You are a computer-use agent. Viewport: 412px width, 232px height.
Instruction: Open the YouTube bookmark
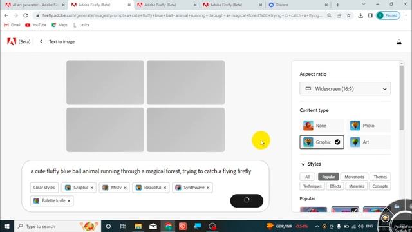(x=36, y=25)
